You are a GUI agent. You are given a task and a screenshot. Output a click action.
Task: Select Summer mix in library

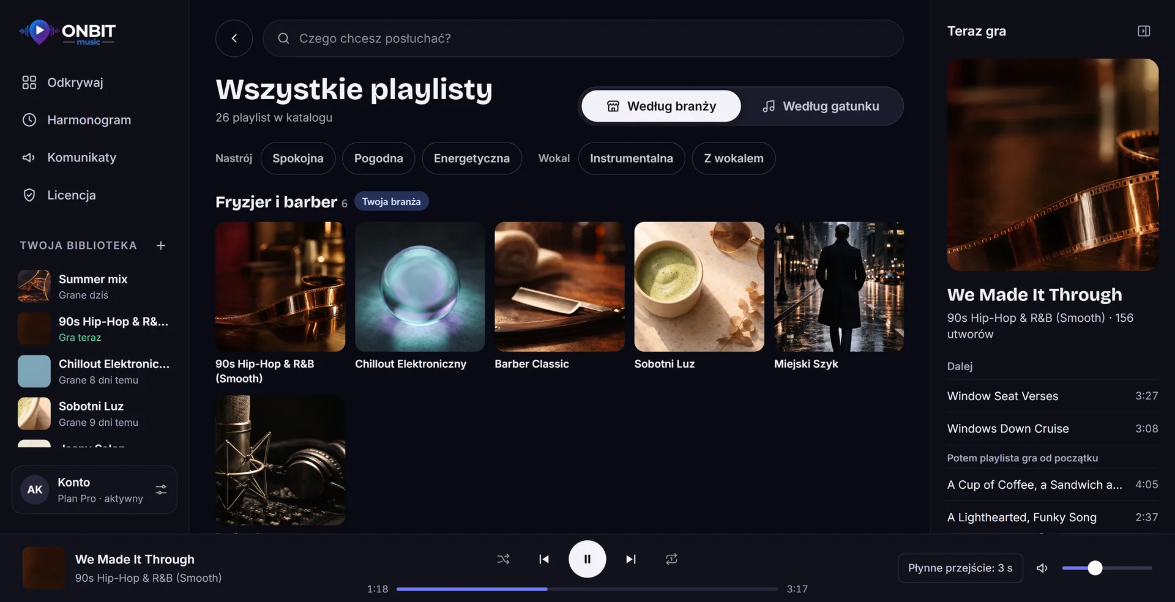[x=94, y=286]
